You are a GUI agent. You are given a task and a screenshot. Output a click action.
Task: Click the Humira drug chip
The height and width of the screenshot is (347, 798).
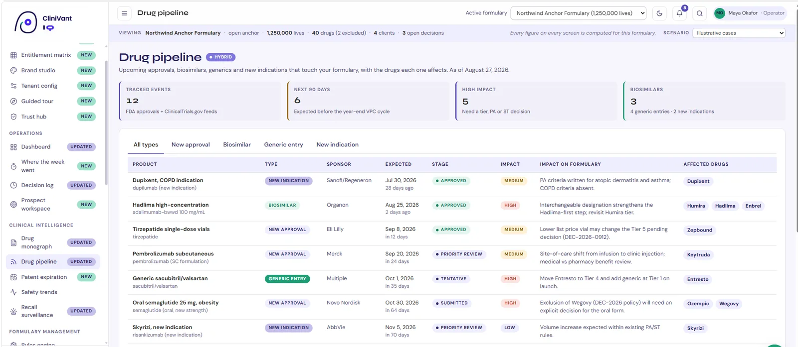(696, 206)
